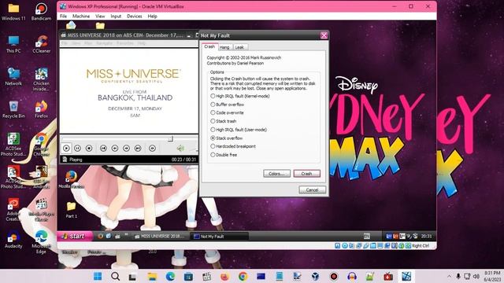Click Cancel in Not My Fault
The image size is (504, 283).
pyautogui.click(x=312, y=190)
